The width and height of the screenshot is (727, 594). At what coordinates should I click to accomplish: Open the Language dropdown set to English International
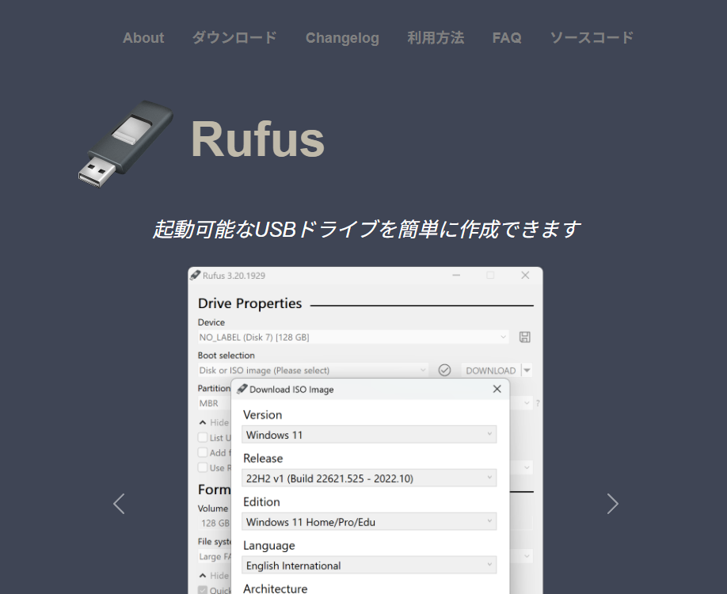pyautogui.click(x=369, y=565)
